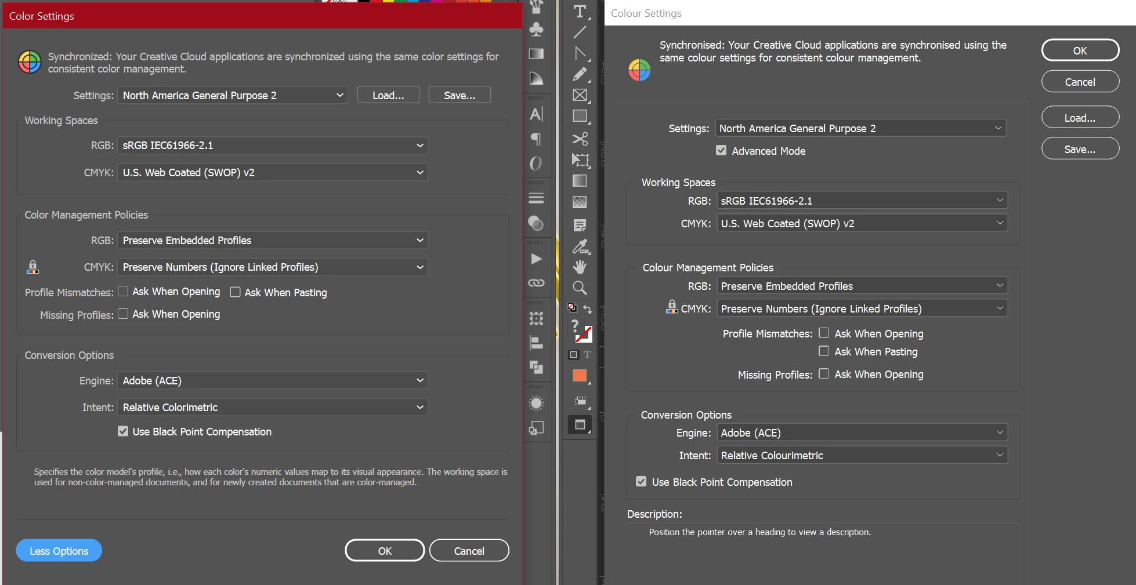This screenshot has width=1136, height=585.
Task: Click OK in the Color Settings dialog
Action: click(x=385, y=551)
